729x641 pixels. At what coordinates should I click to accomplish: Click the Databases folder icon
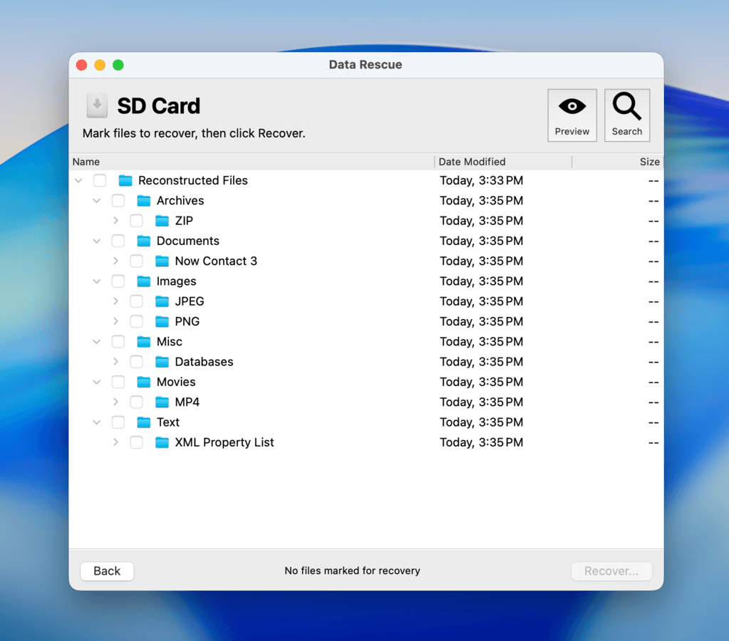[x=162, y=362]
